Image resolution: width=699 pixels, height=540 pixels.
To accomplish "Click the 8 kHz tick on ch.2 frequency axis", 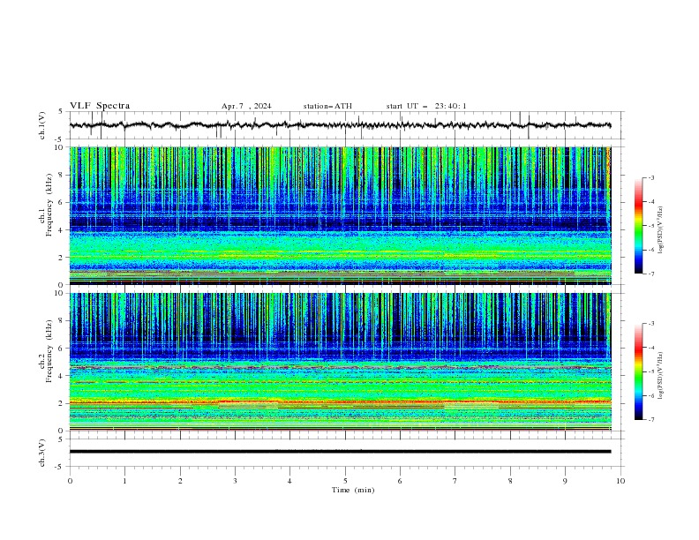I will tap(62, 321).
